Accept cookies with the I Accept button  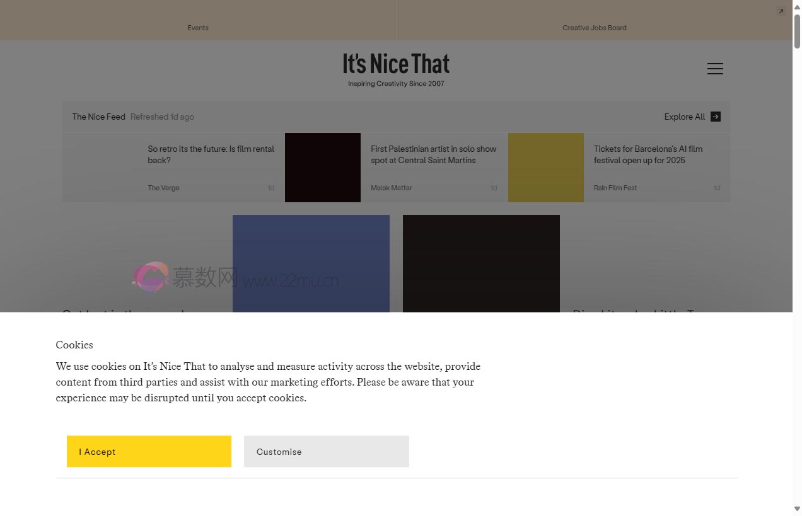pos(149,451)
